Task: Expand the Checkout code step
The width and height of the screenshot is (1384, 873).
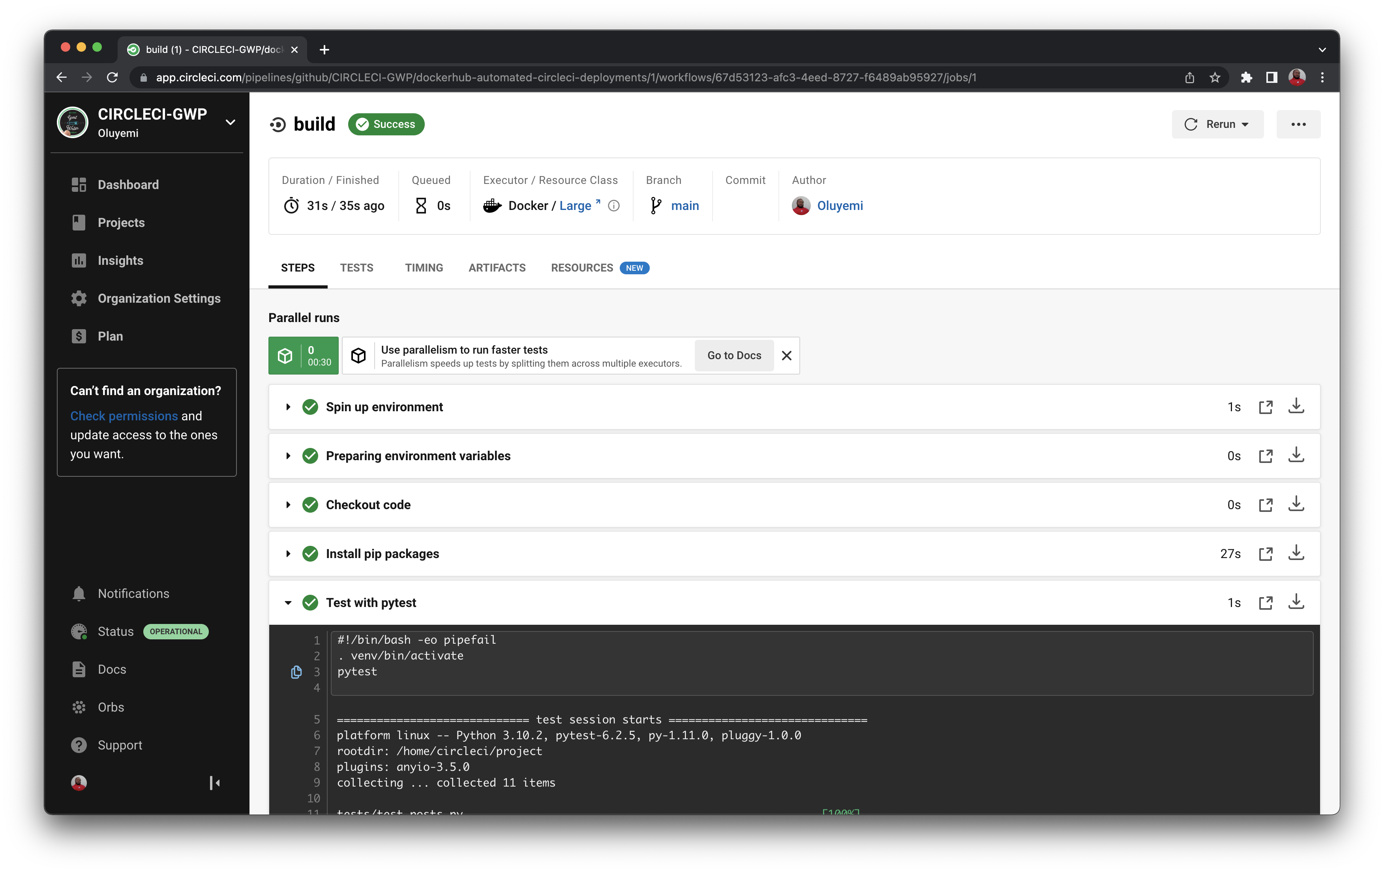Action: click(288, 505)
